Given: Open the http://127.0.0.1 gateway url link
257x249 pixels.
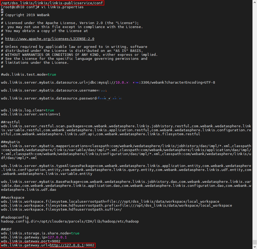Looking at the screenshot, I should (x=67, y=245).
